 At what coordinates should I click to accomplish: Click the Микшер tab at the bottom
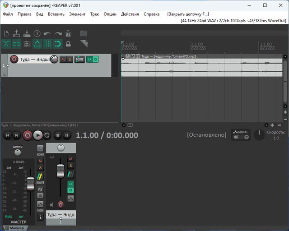pyautogui.click(x=17, y=228)
